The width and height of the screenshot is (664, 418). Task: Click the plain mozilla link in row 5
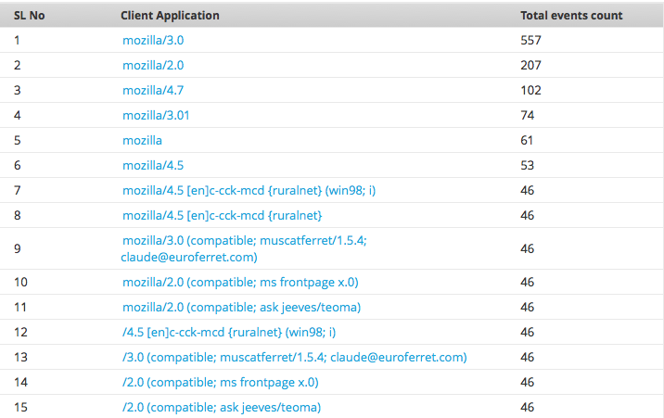pyautogui.click(x=142, y=141)
